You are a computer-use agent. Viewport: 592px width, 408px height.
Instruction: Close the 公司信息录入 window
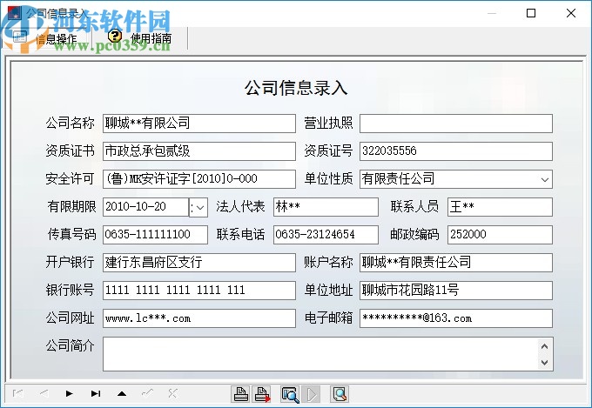(x=571, y=13)
